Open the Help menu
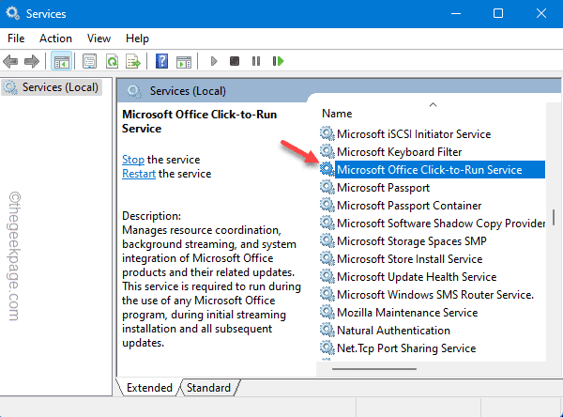The width and height of the screenshot is (563, 417). pos(137,39)
